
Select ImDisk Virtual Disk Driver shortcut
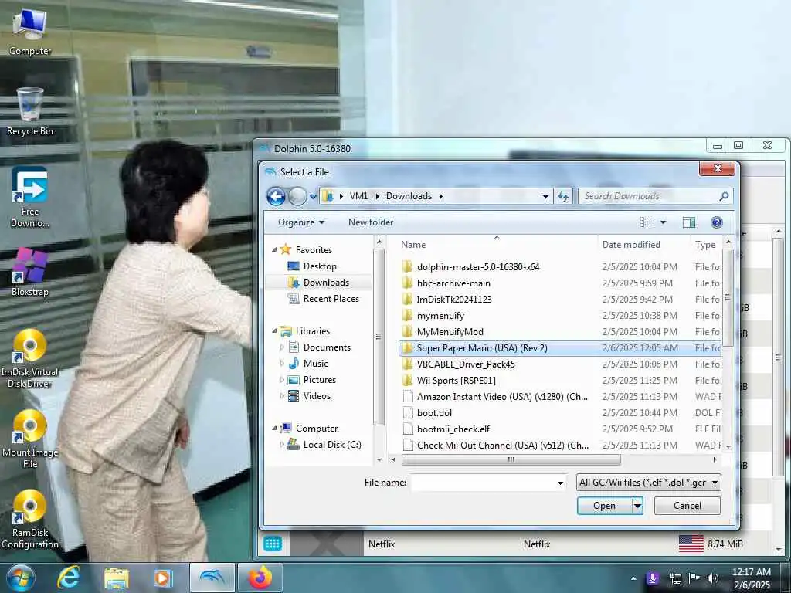30,358
